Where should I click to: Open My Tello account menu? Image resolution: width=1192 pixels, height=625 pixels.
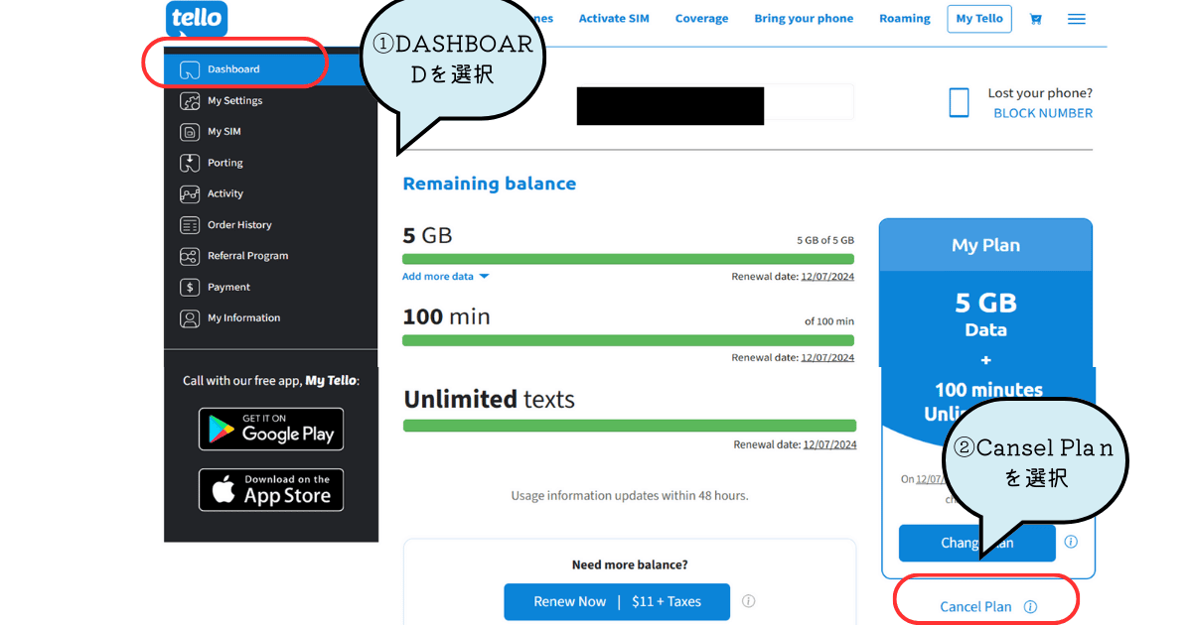point(978,19)
